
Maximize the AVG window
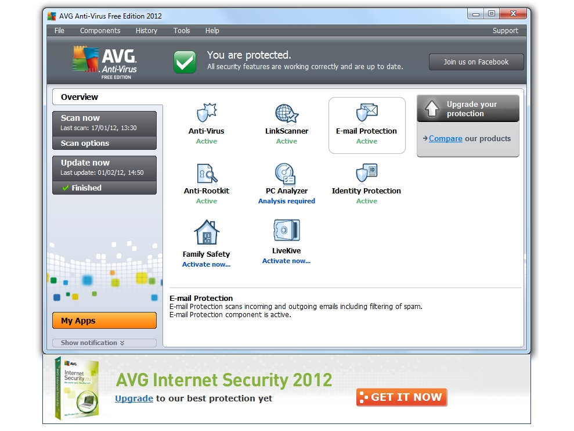[492, 14]
